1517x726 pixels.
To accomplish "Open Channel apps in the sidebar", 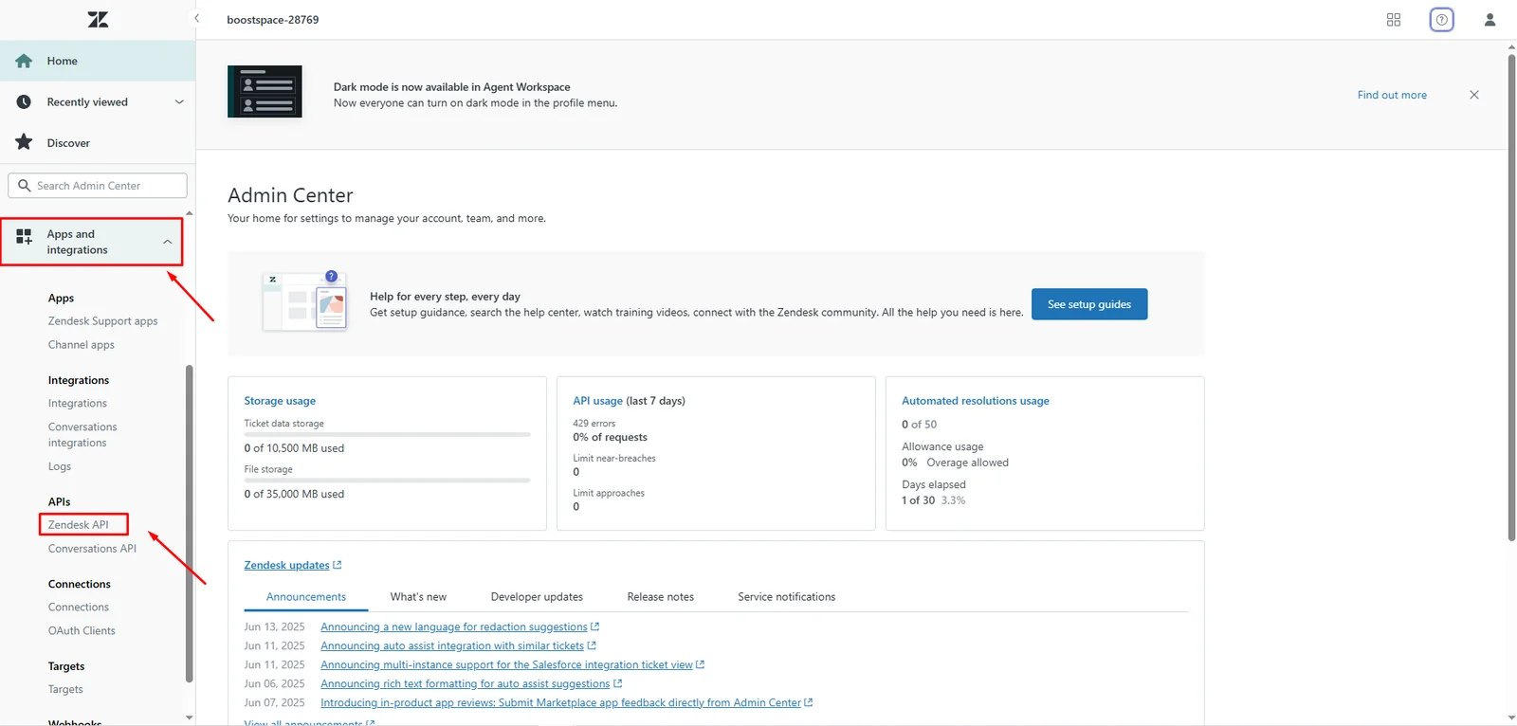I will (82, 345).
